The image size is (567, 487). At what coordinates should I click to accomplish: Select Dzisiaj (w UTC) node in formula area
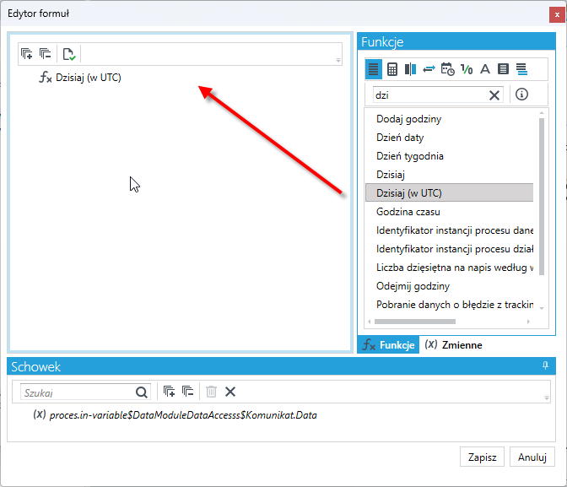[x=81, y=78]
